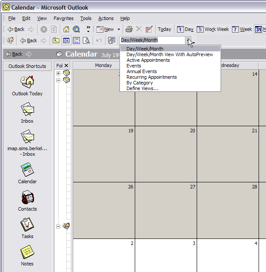This screenshot has width=266, height=272.
Task: Click the Print icon
Action: click(x=129, y=29)
